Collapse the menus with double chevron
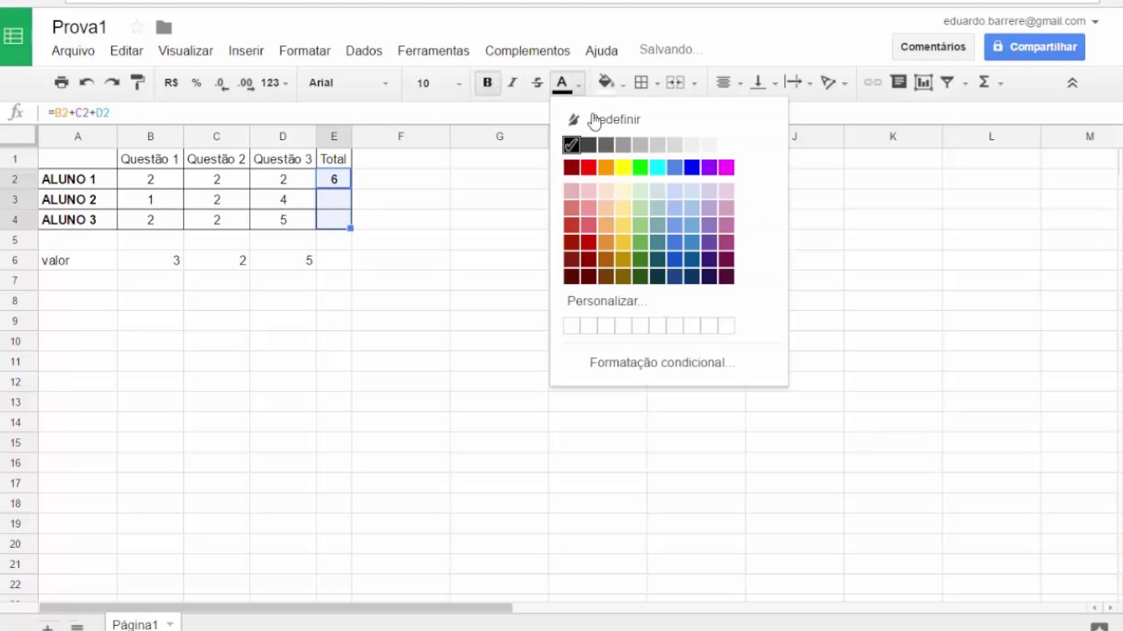Image resolution: width=1123 pixels, height=631 pixels. [1071, 82]
